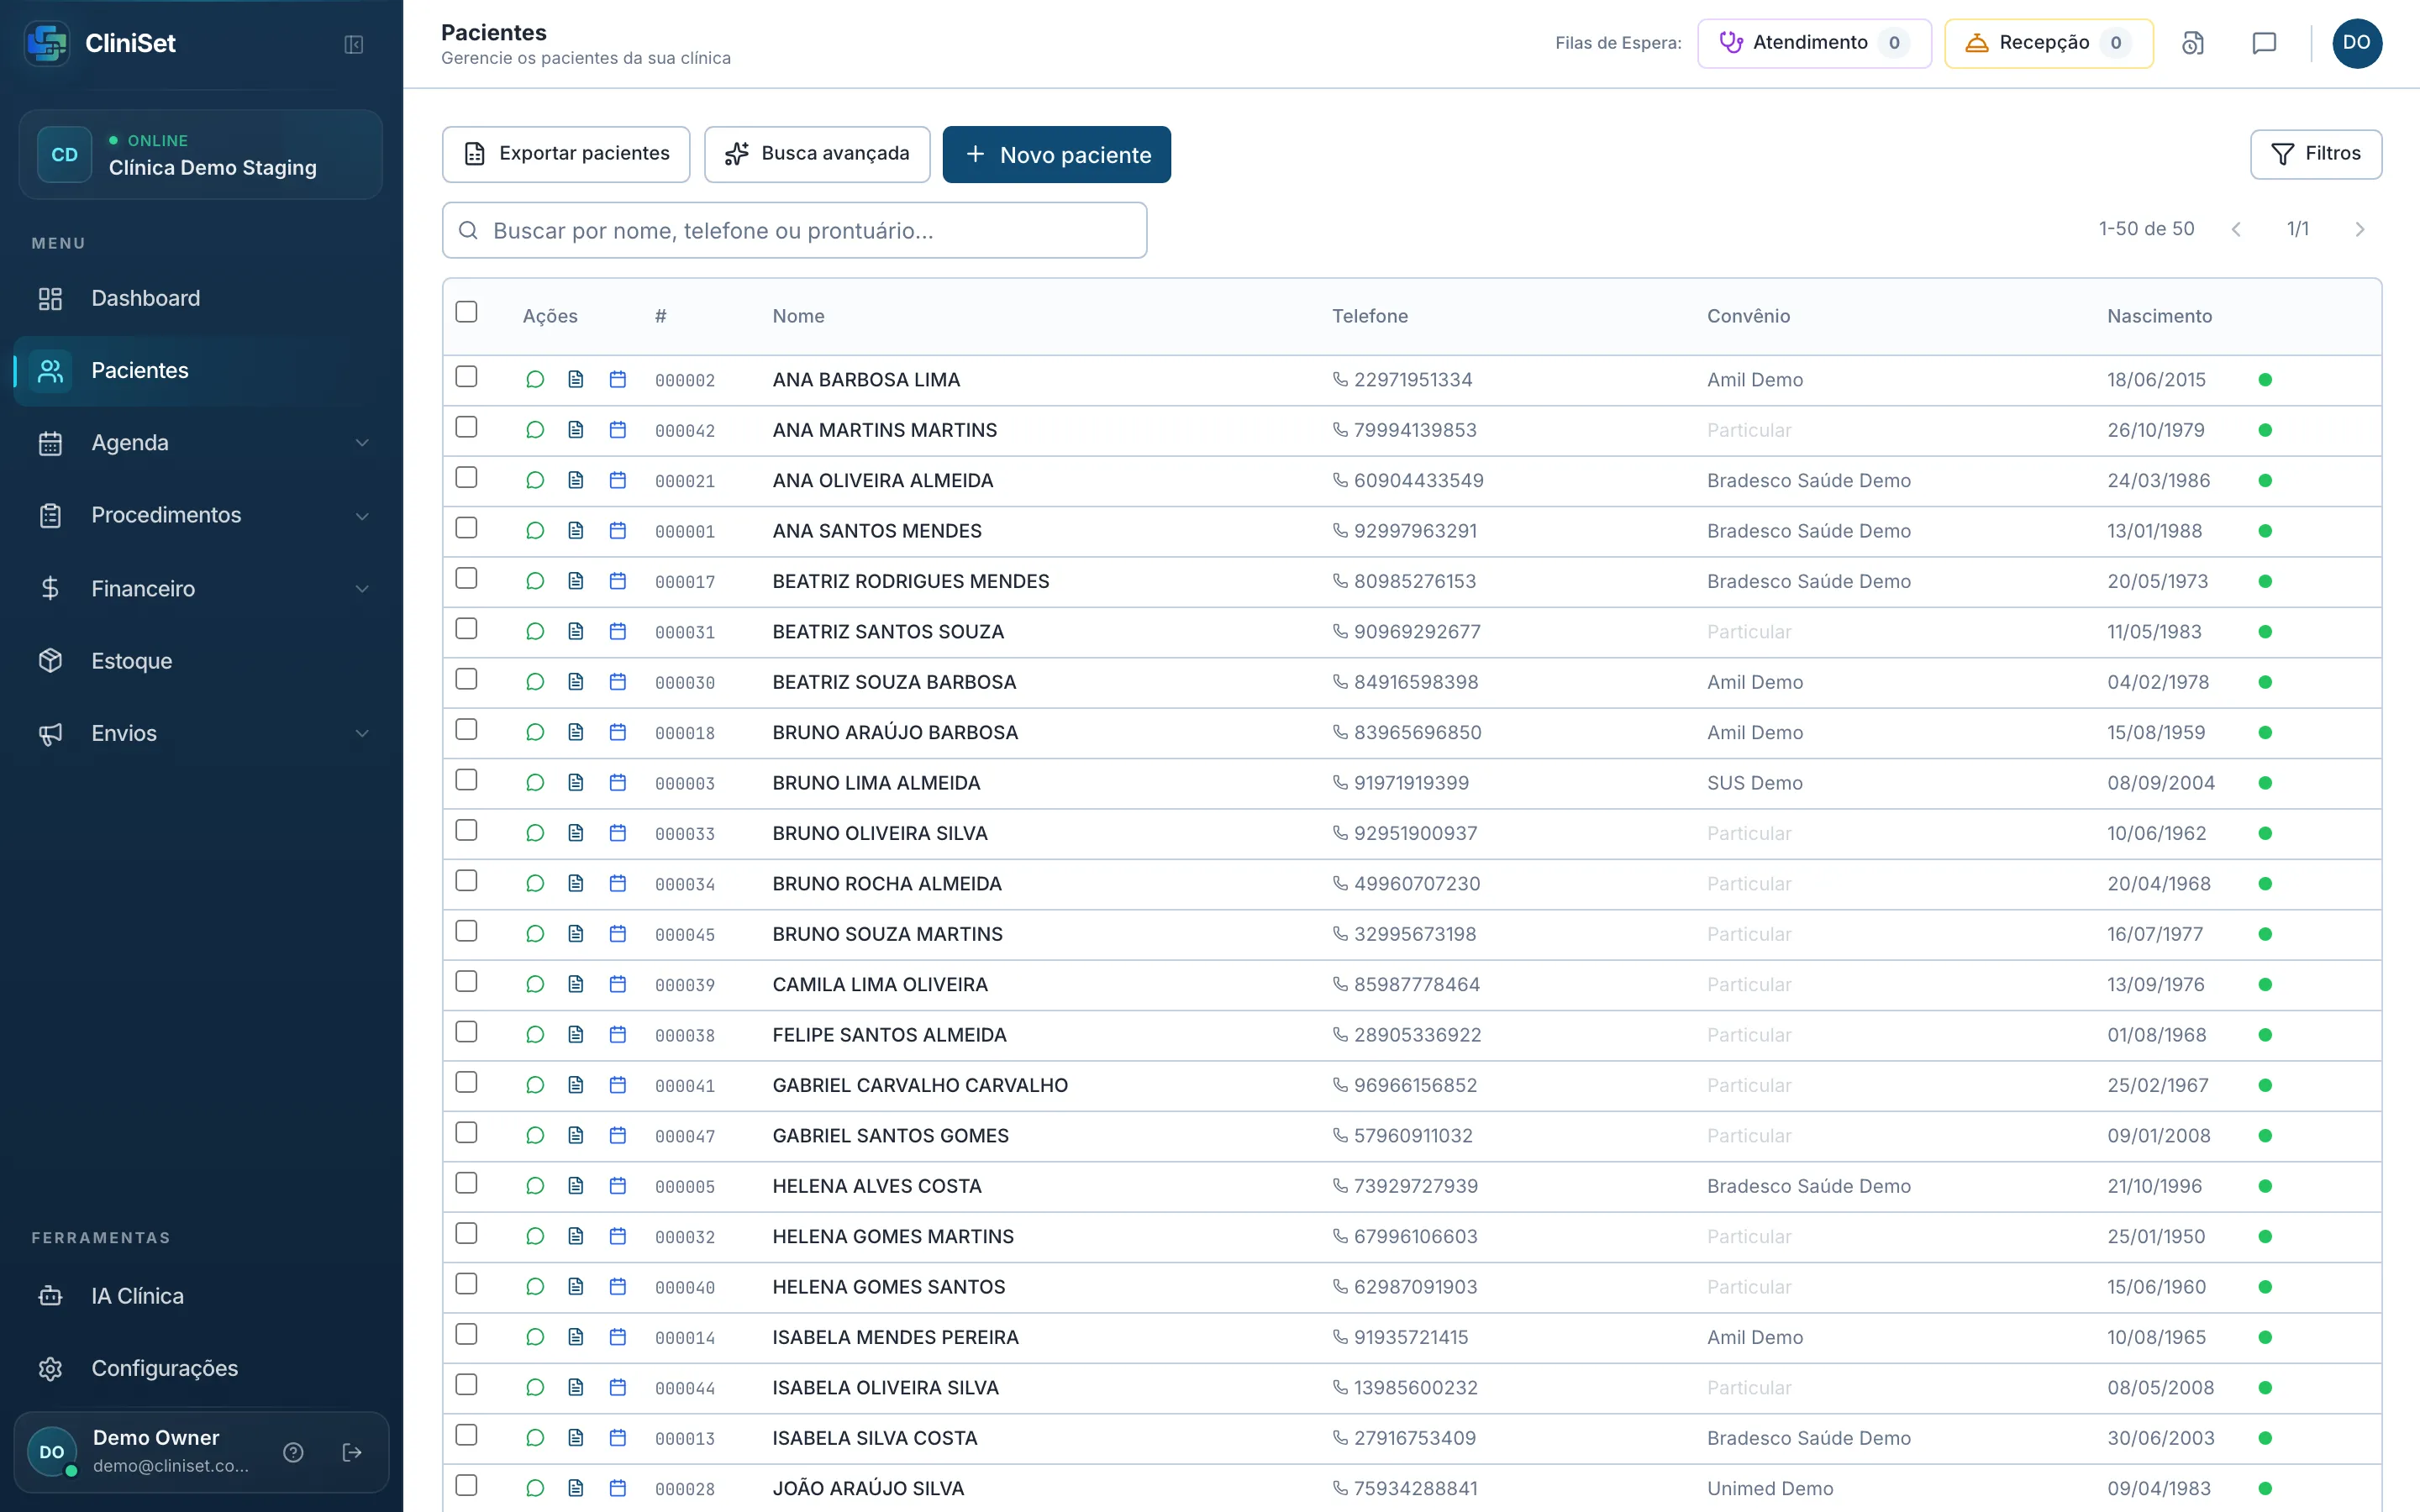Viewport: 2420px width, 1512px height.
Task: Open the Dashboard menu item
Action: tap(201, 298)
